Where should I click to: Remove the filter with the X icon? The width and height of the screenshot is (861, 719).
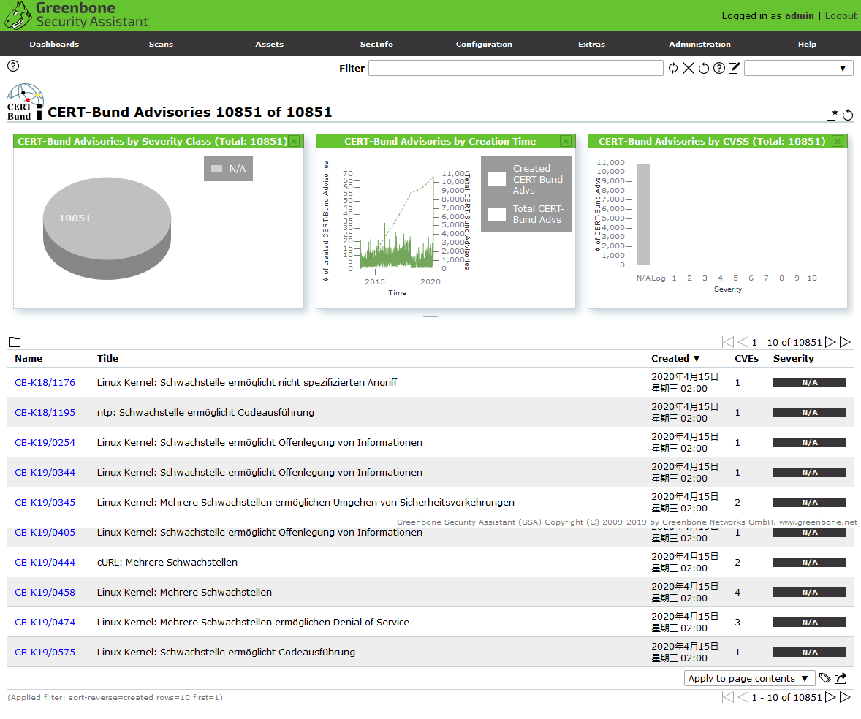688,69
